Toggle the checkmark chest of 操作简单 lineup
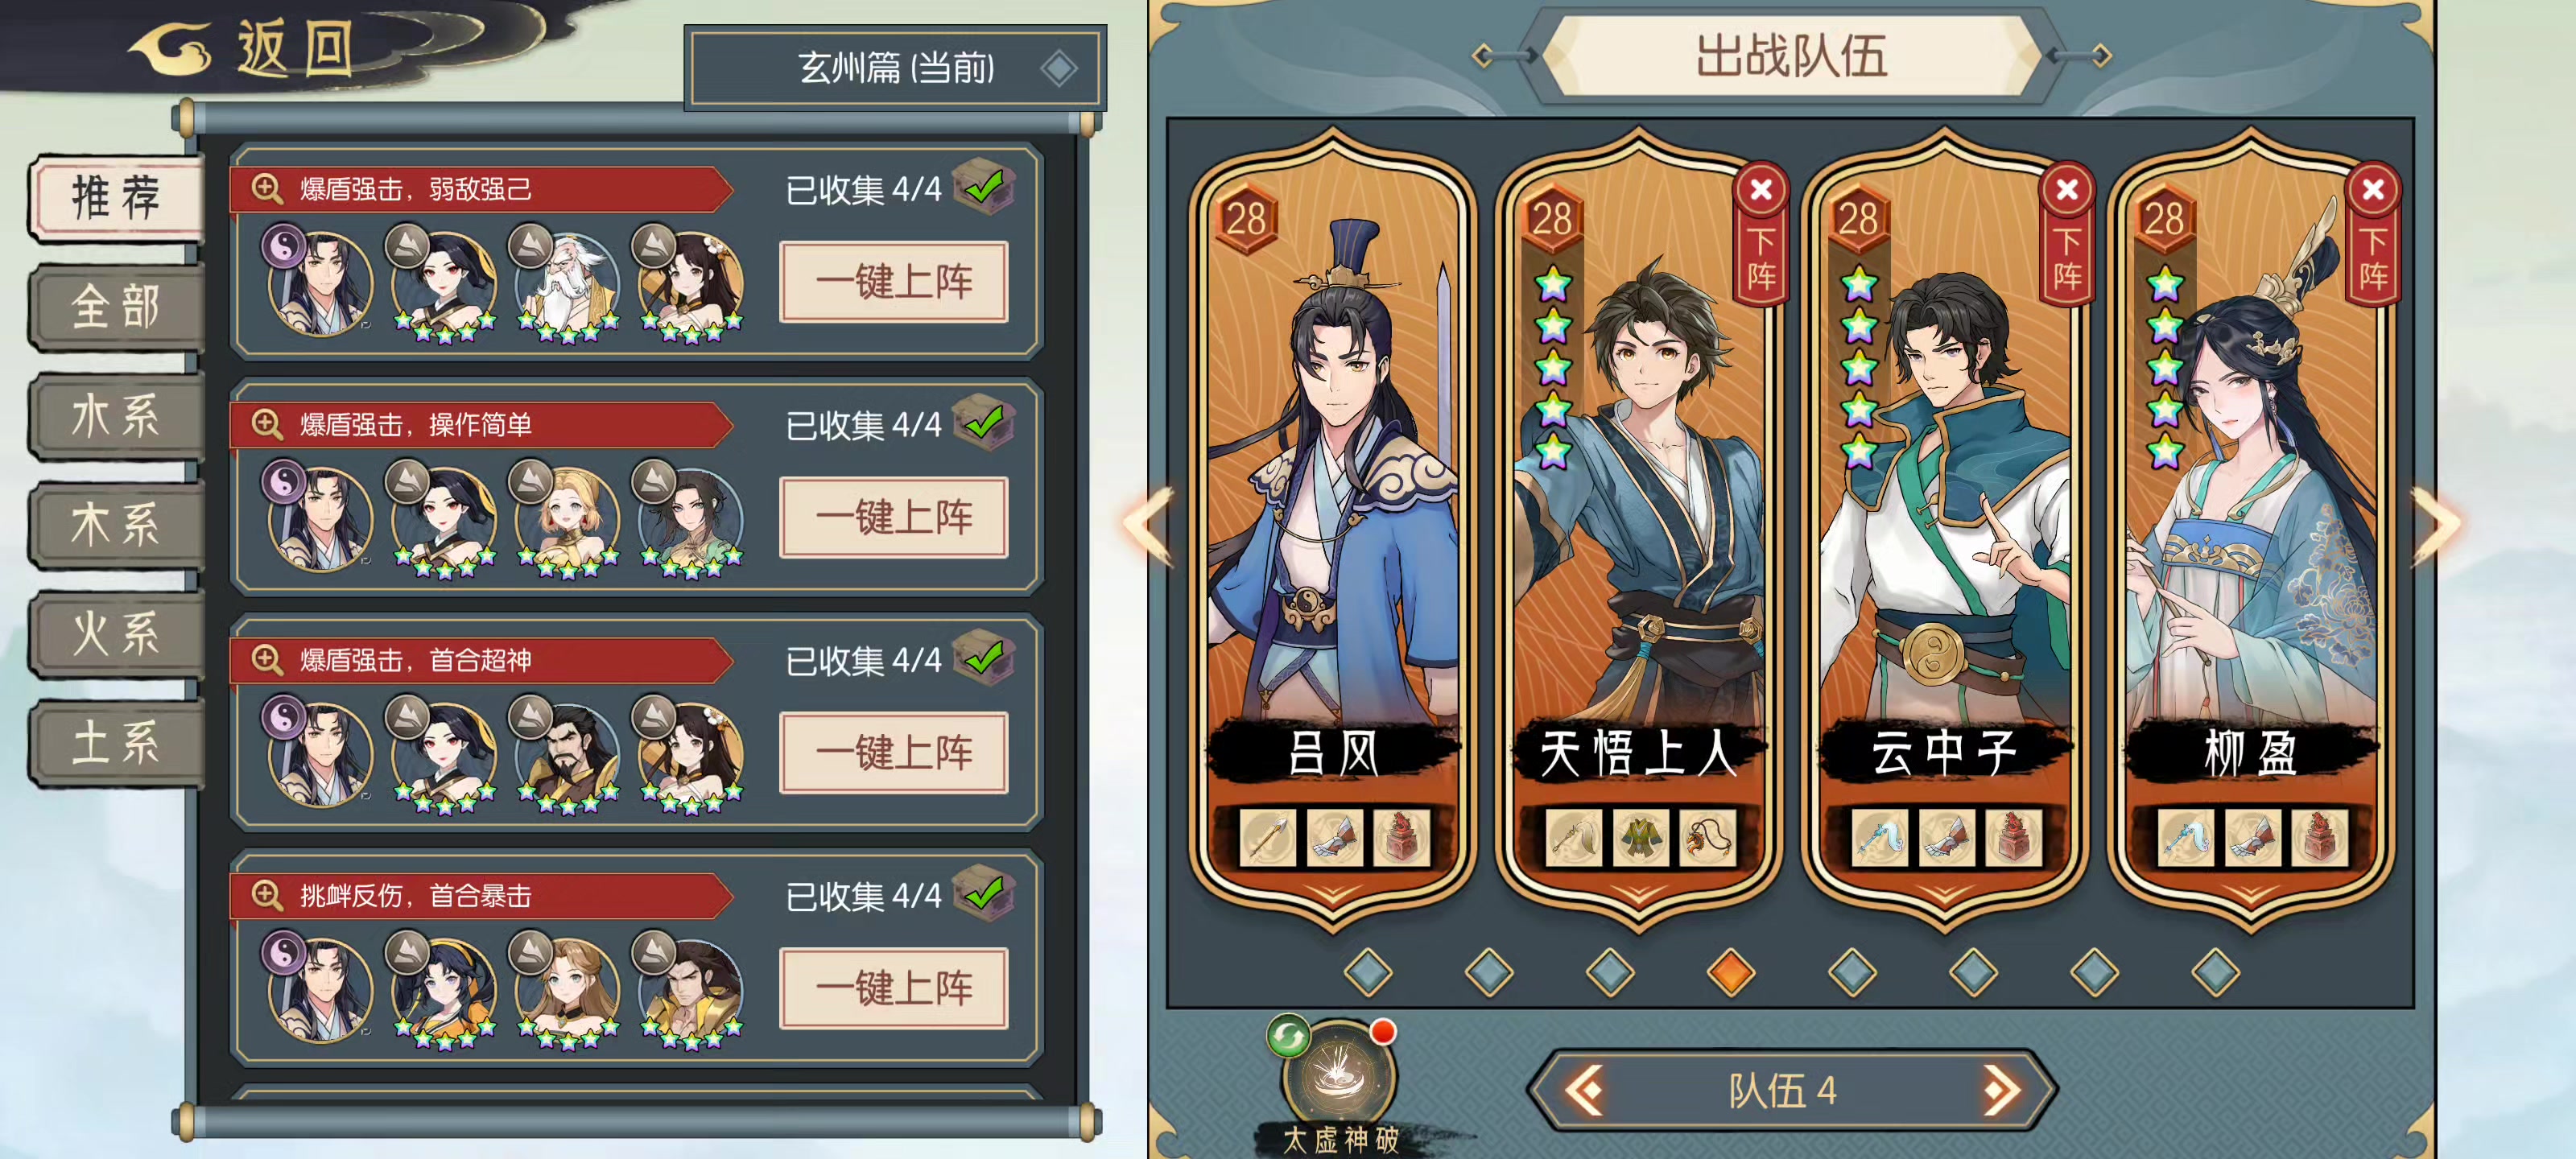Image resolution: width=2576 pixels, height=1159 pixels. click(984, 423)
